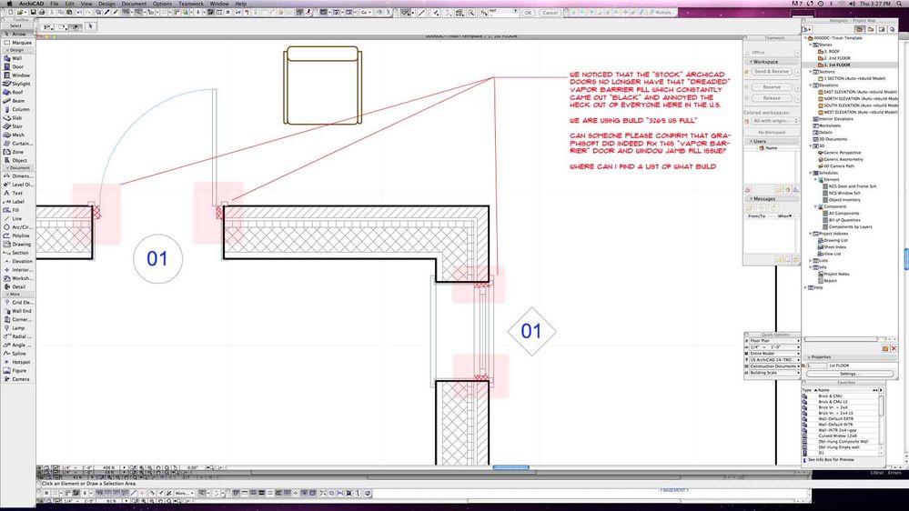
Task: Open the Building Scale dropdown in Quick Options
Action: coord(774,373)
